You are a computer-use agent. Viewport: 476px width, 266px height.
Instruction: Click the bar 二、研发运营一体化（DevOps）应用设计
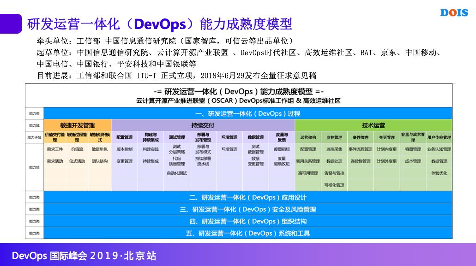coord(248,197)
